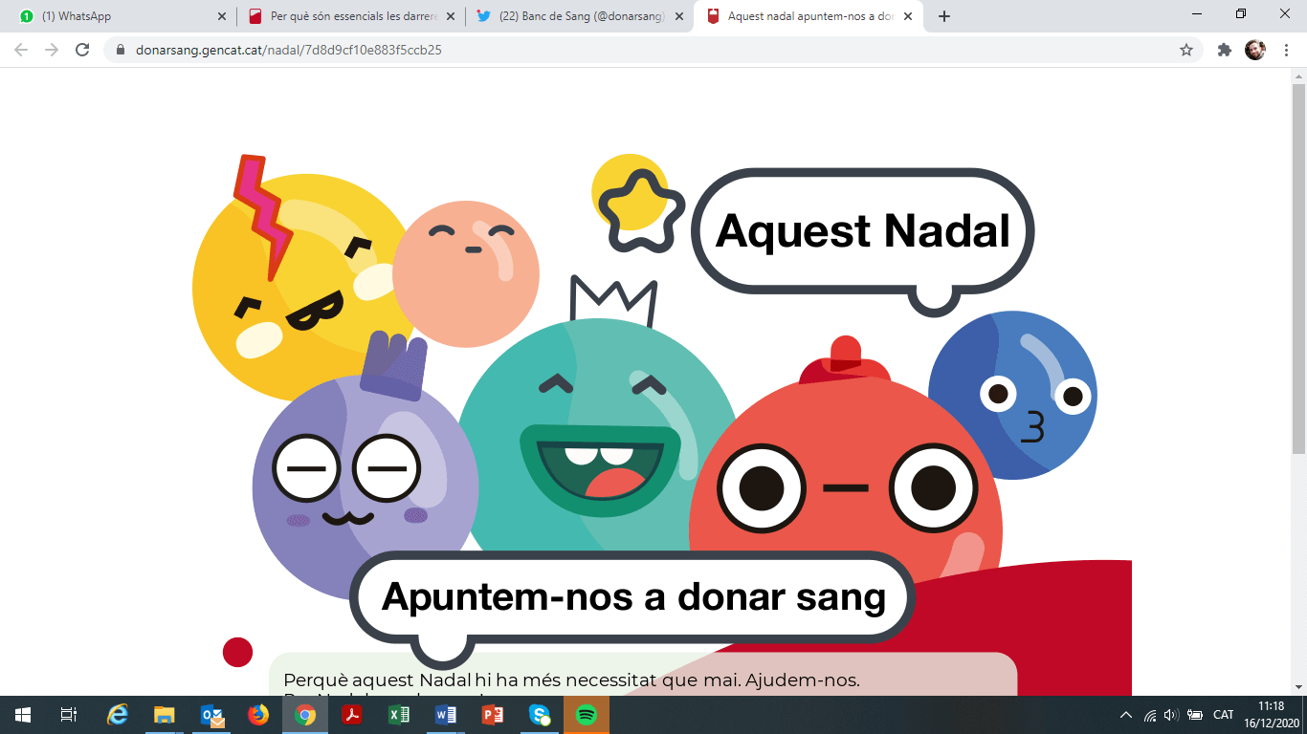Open the Windows Start menu
The height and width of the screenshot is (734, 1307).
pyautogui.click(x=23, y=715)
